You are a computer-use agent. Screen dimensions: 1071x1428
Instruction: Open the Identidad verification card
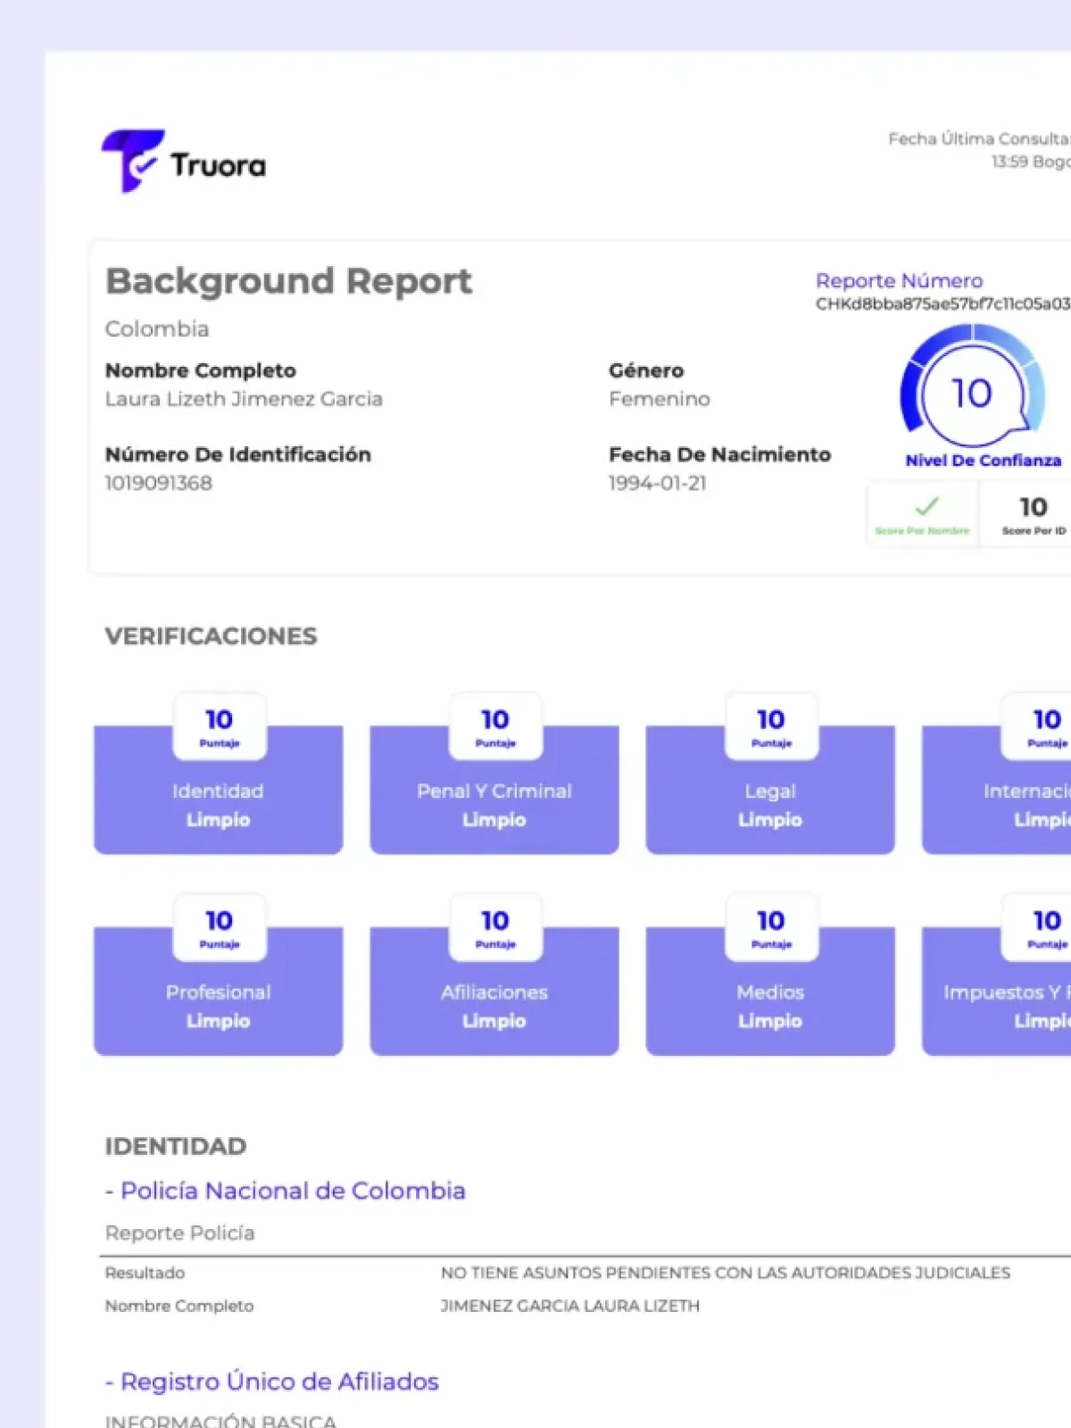[219, 790]
